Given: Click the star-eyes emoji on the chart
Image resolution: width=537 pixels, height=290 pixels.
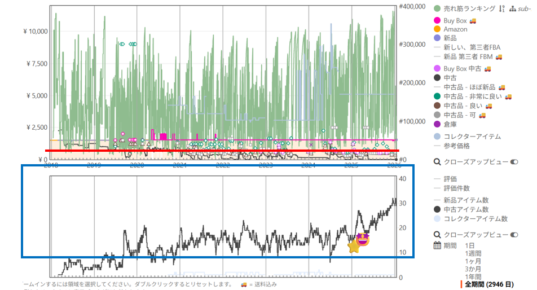Looking at the screenshot, I should (363, 239).
